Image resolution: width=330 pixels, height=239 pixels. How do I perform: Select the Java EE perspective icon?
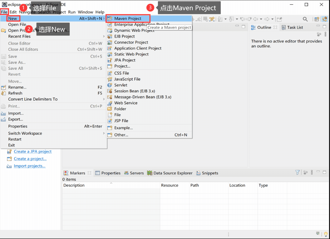click(x=324, y=19)
